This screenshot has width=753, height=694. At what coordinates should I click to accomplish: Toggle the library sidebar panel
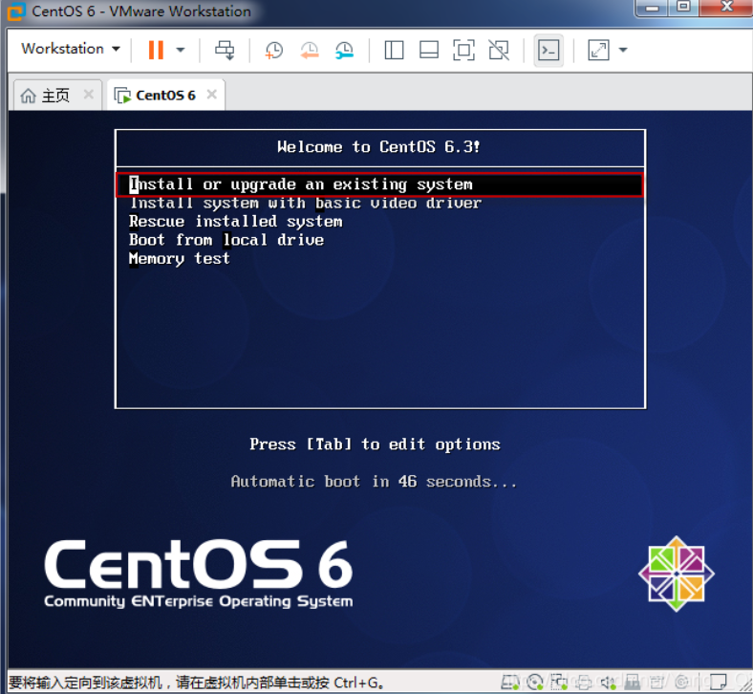click(394, 50)
